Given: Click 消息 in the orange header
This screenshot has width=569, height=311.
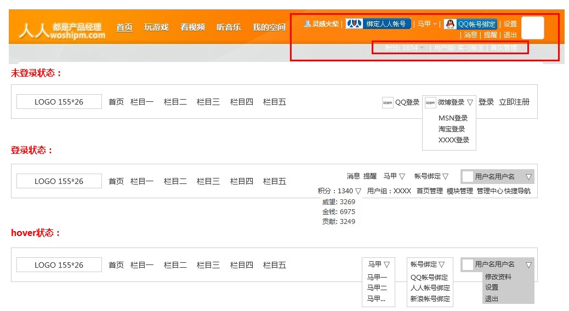Looking at the screenshot, I should click(x=471, y=35).
